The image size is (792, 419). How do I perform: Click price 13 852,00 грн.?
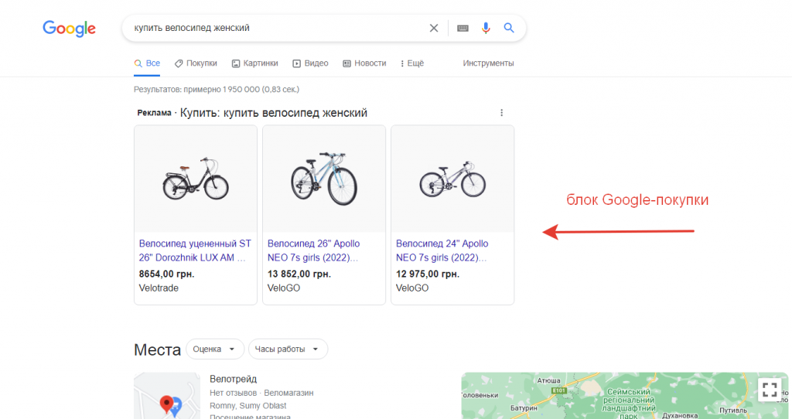[x=299, y=274]
